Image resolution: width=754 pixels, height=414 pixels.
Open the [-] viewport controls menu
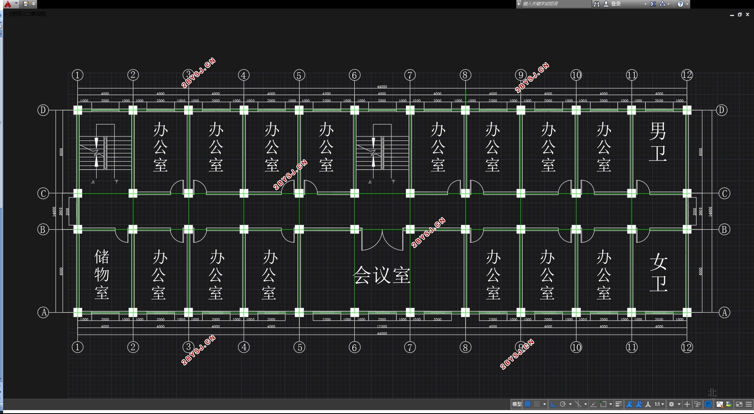pos(8,14)
